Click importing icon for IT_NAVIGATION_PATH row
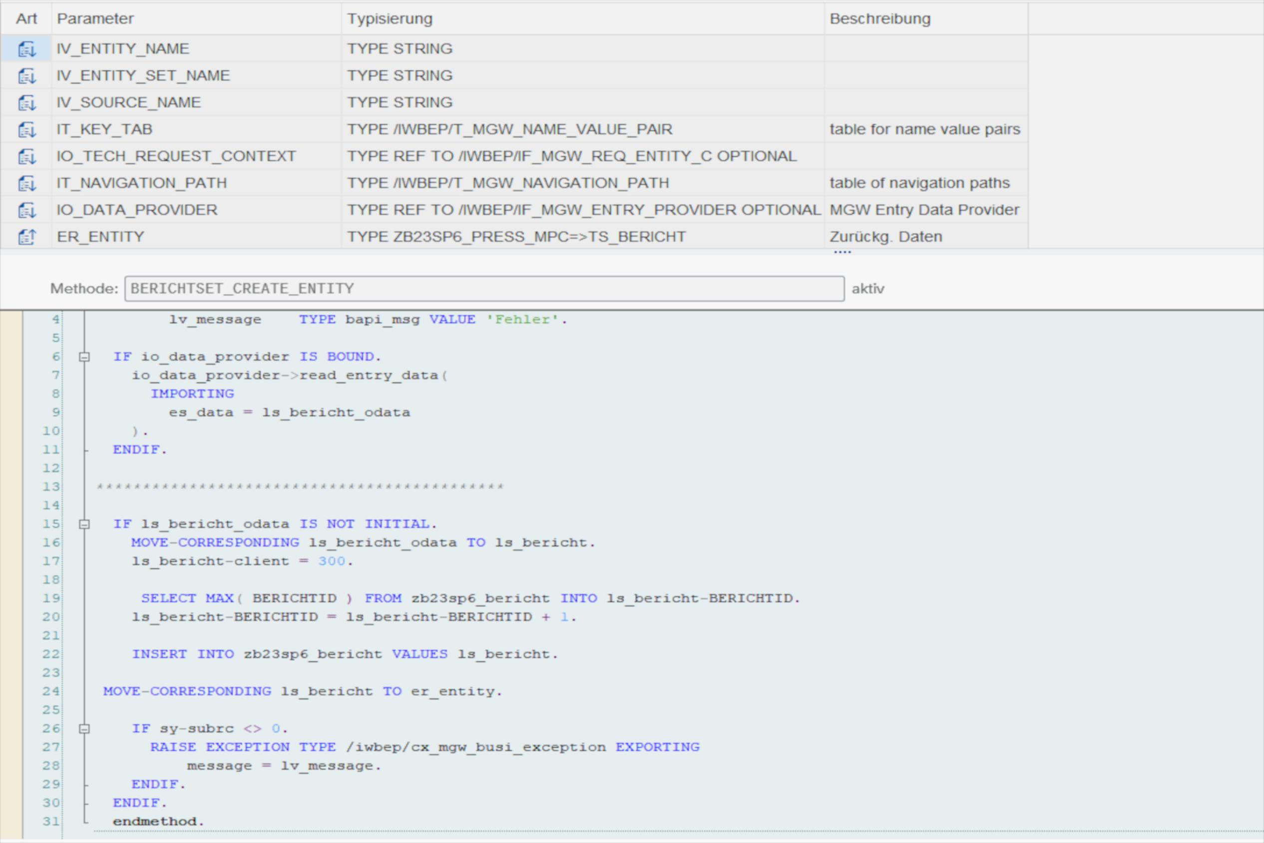Screen dimensions: 1264x843 click(x=26, y=183)
